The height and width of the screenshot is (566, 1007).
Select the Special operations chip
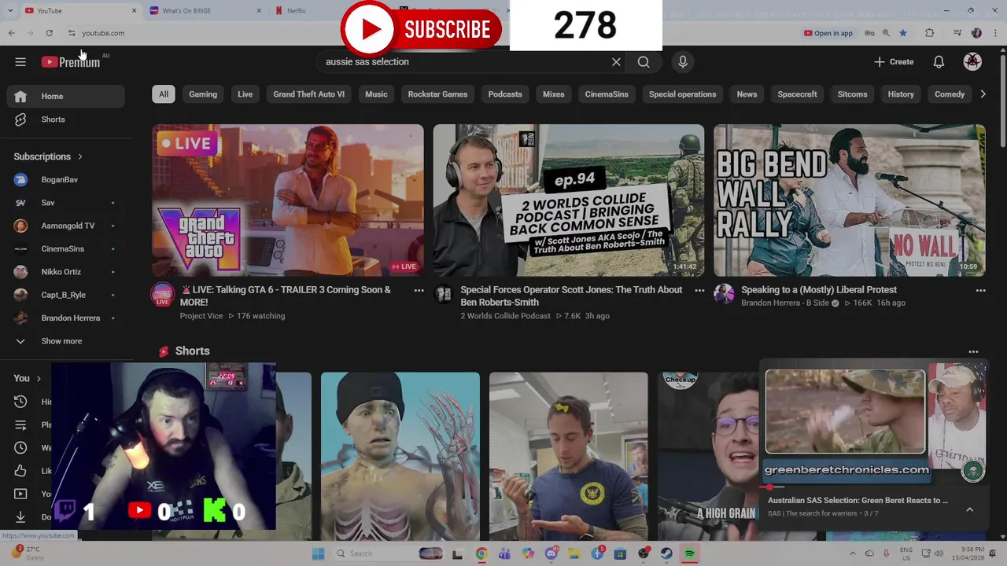click(x=682, y=94)
